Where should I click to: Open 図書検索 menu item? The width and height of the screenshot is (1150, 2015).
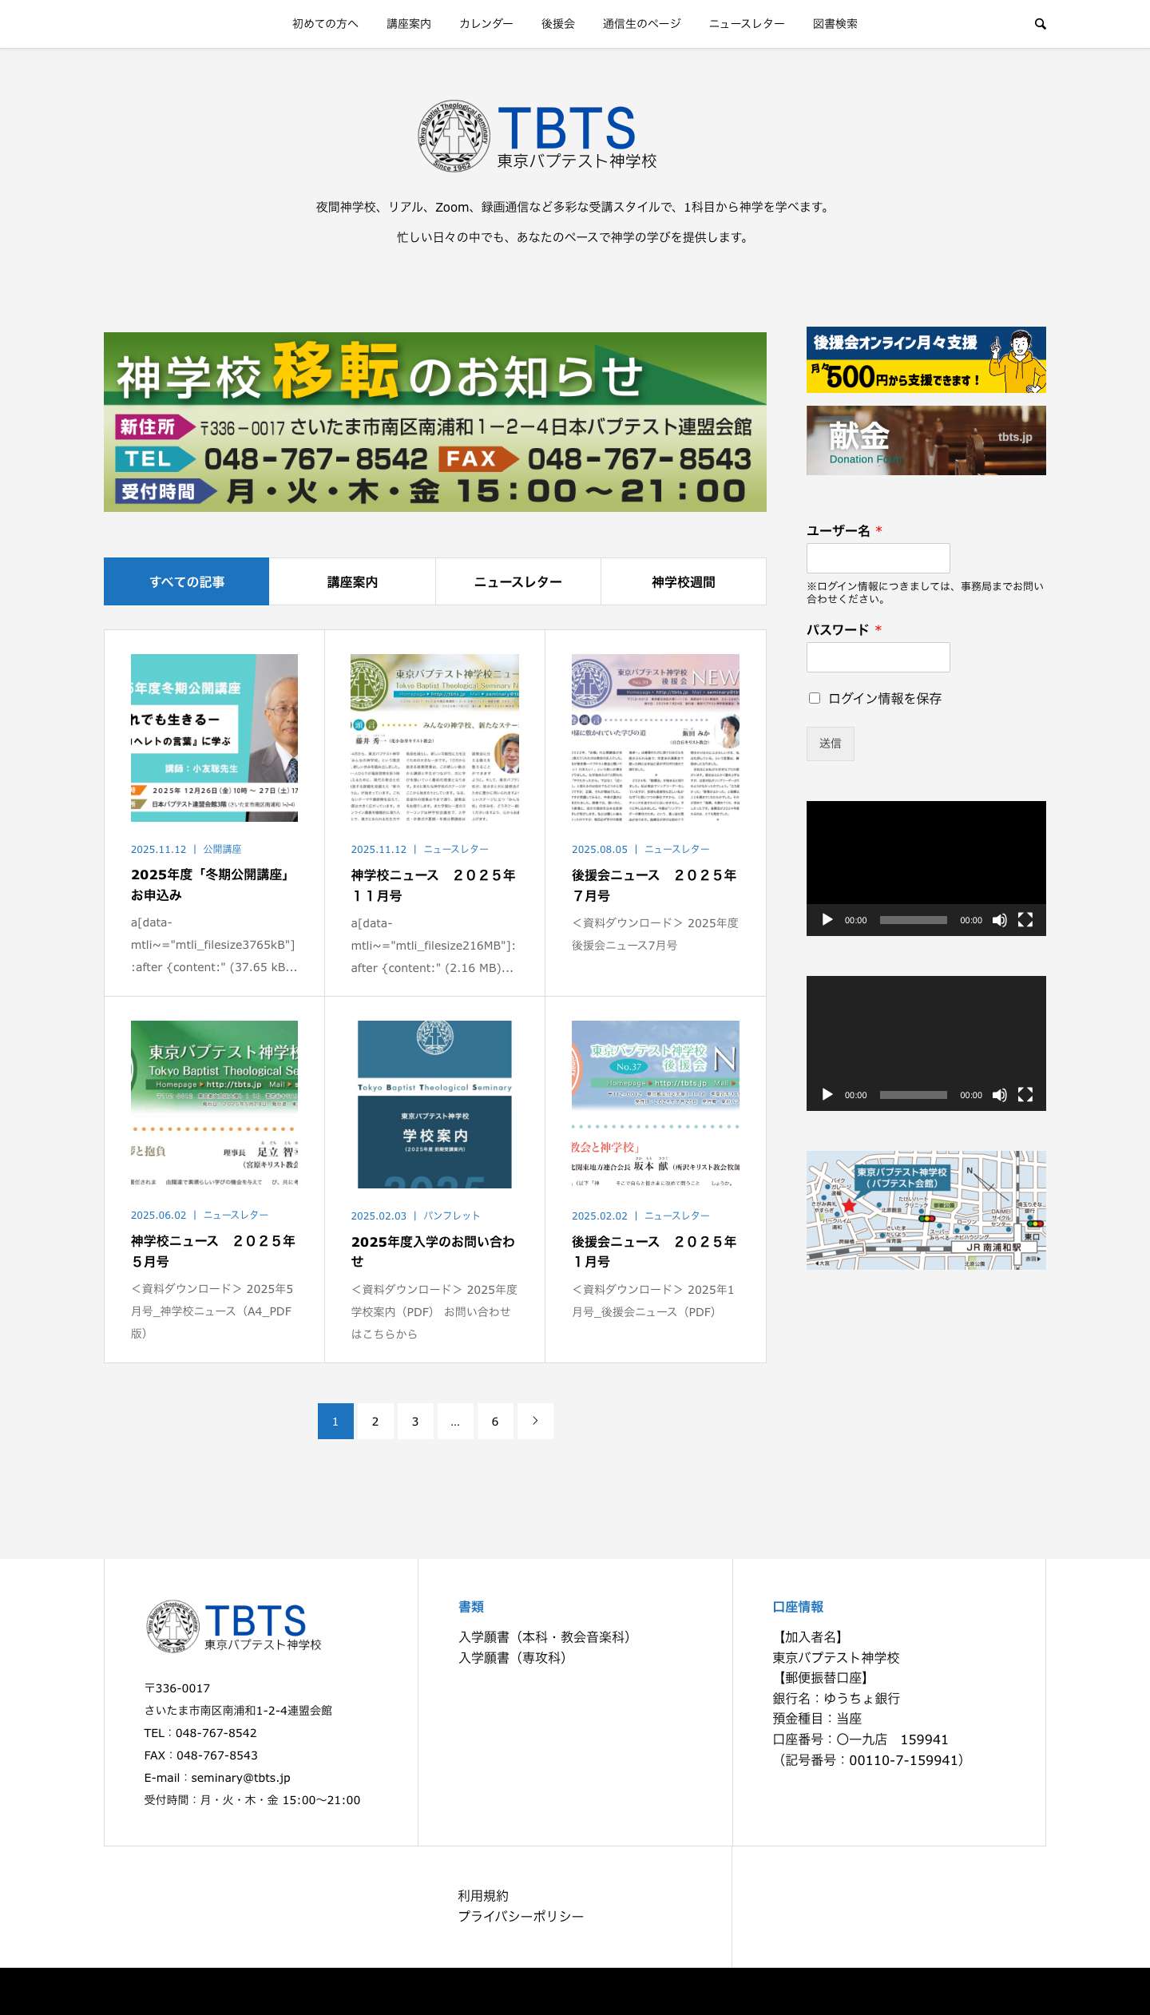835,24
